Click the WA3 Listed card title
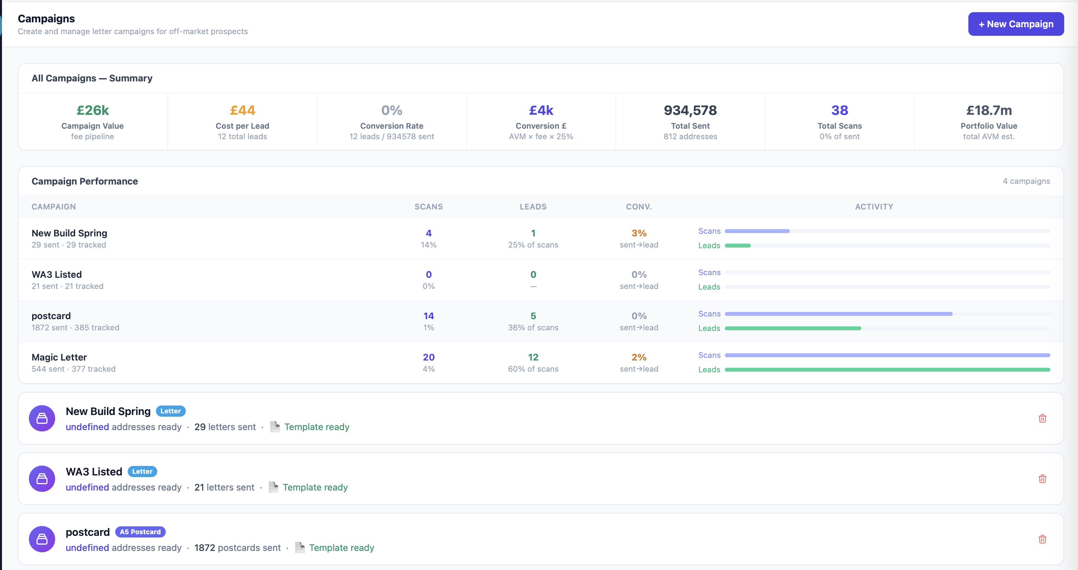This screenshot has width=1078, height=570. [x=94, y=471]
